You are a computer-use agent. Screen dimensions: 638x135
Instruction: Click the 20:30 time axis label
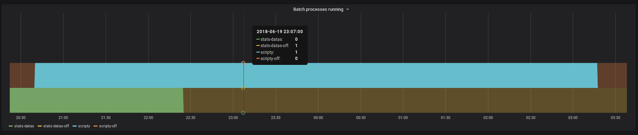point(21,118)
